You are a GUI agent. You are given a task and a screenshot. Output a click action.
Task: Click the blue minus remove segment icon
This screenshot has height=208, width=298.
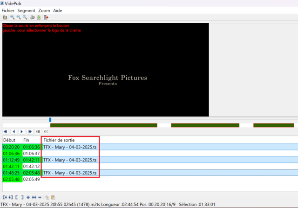[40, 197]
